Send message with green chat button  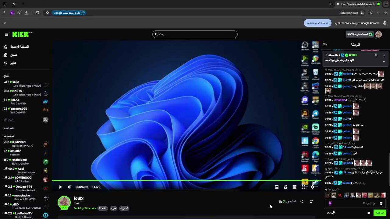380,213
